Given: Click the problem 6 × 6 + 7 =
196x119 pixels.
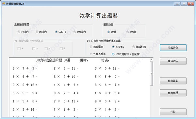Looking at the screenshot, I should click(25, 77).
